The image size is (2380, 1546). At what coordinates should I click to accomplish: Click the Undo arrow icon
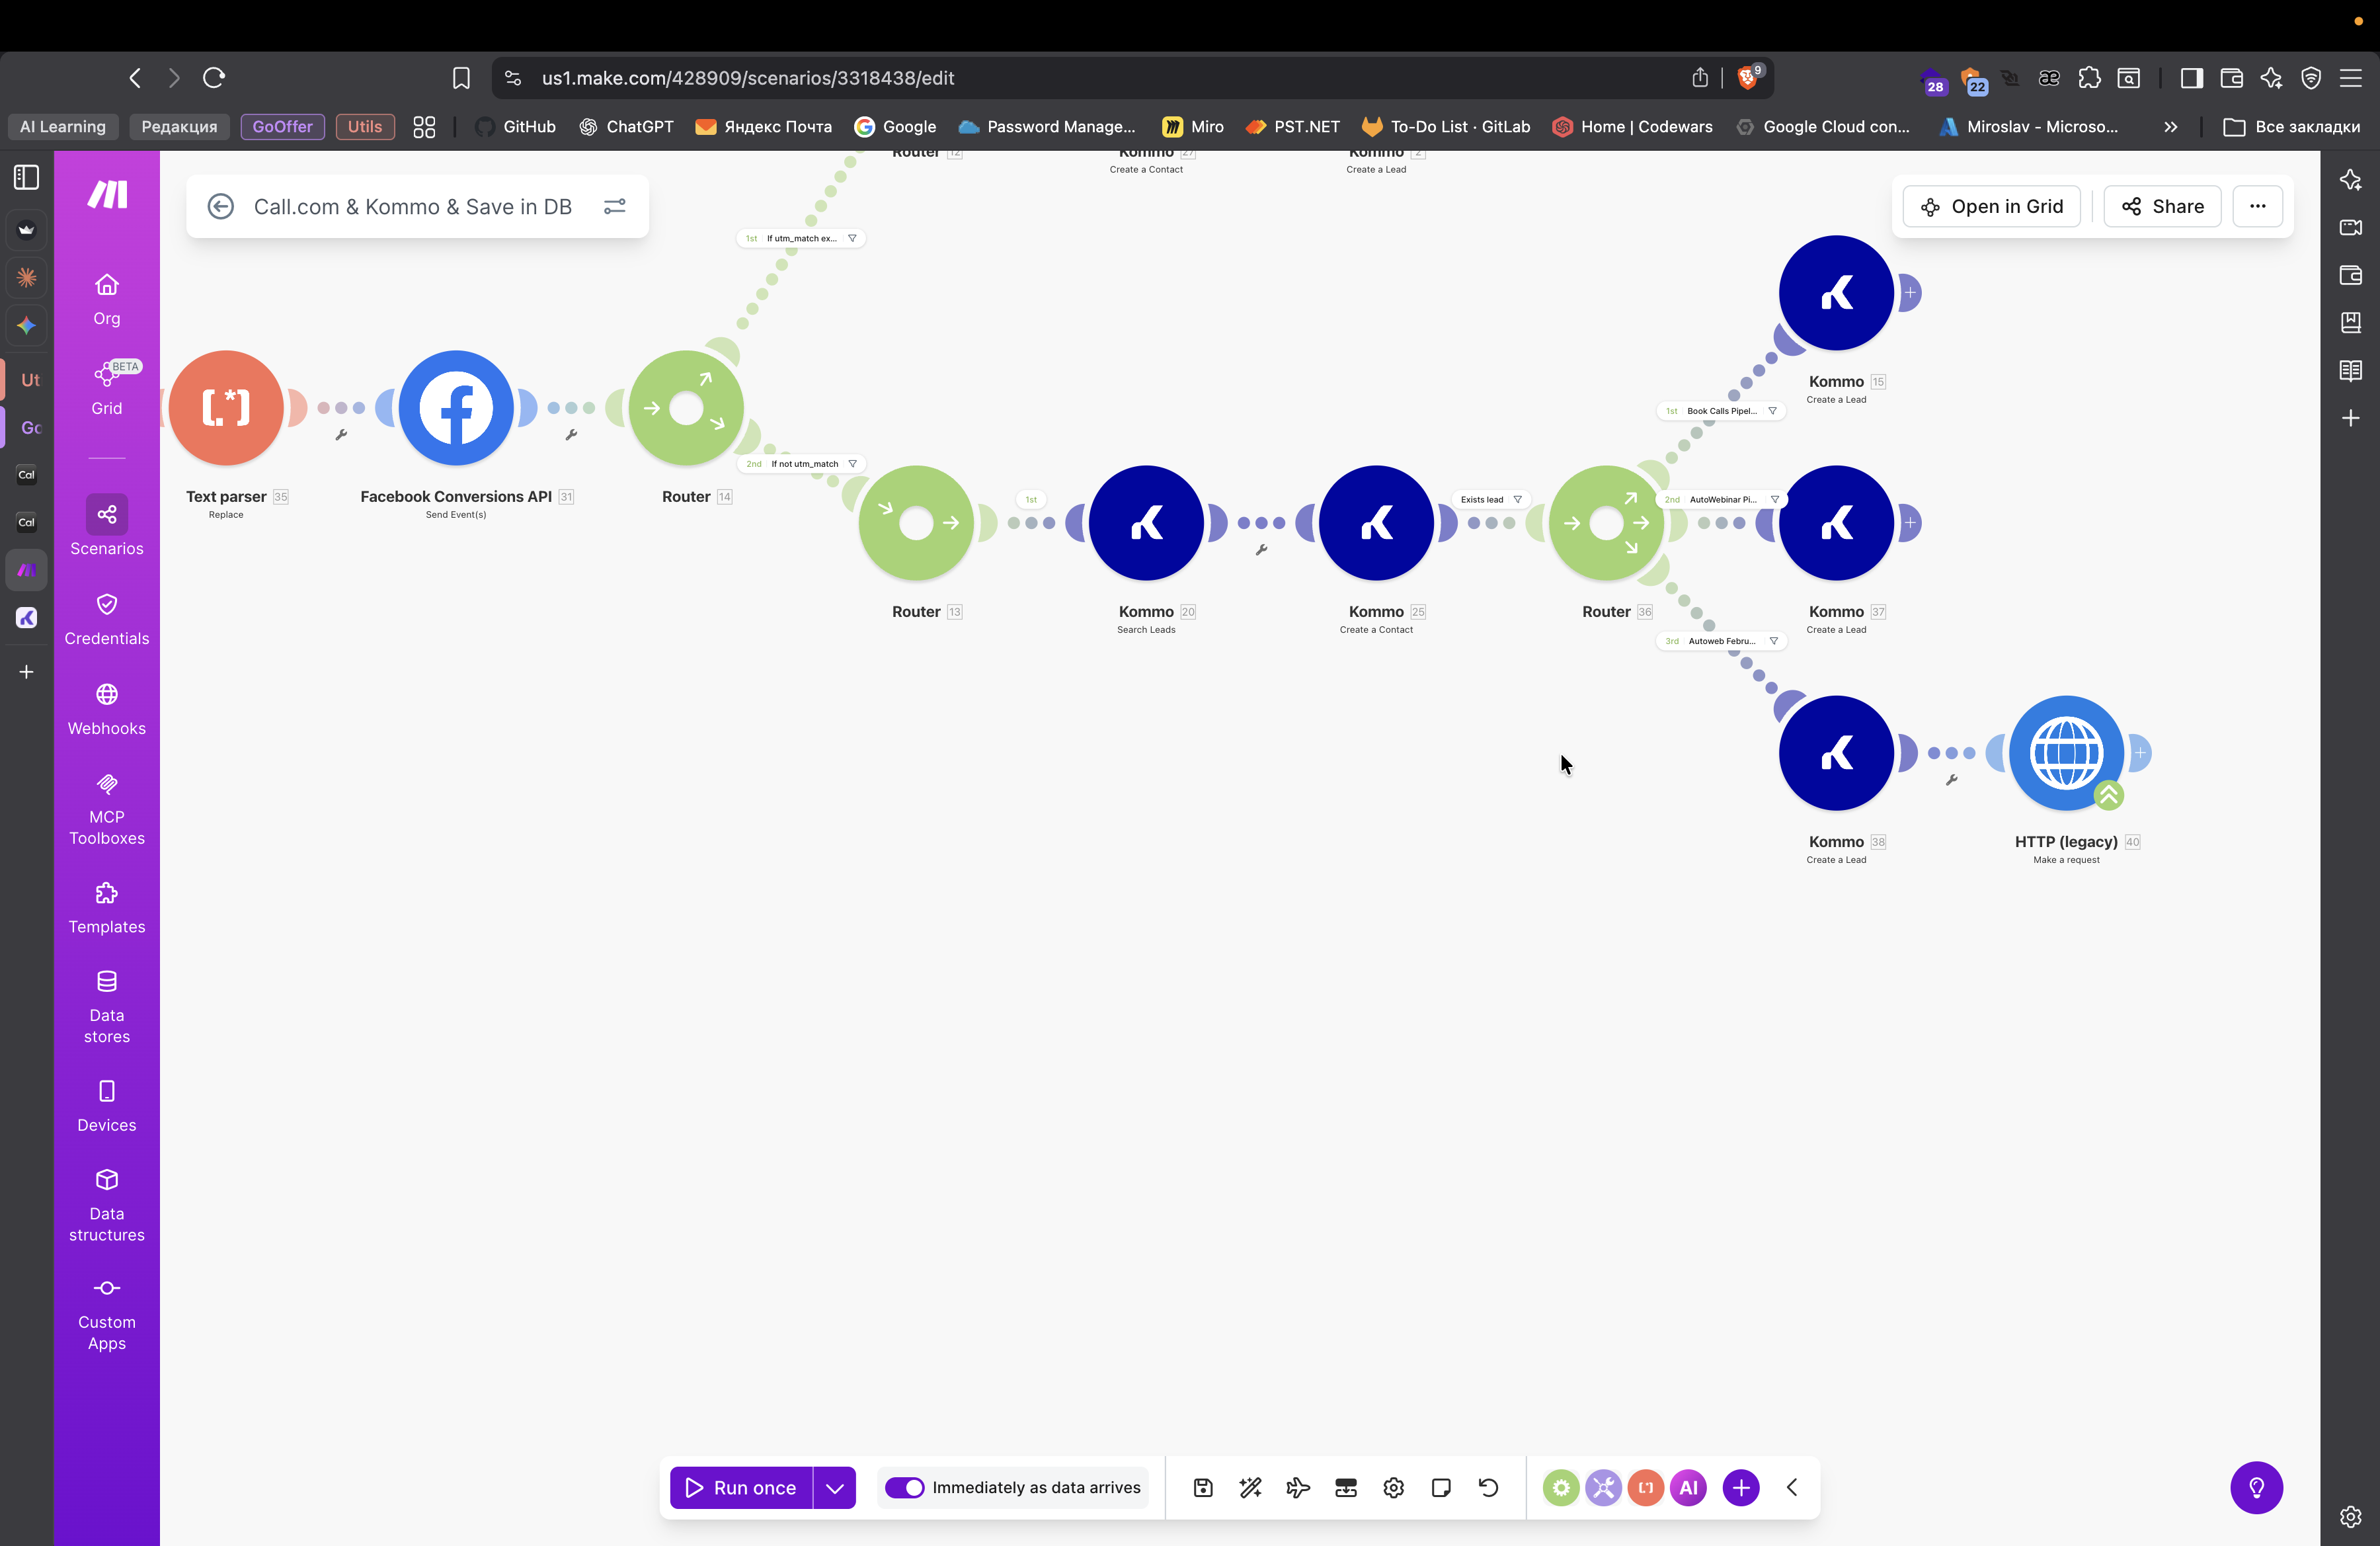point(1488,1487)
